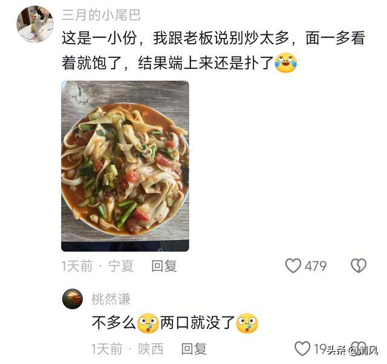This screenshot has height=364, width=387.
Task: Click the 479 like count
Action: [x=316, y=266]
